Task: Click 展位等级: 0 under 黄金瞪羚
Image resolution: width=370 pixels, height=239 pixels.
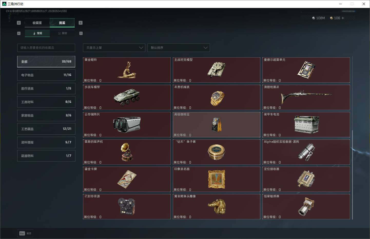Action: point(93,81)
